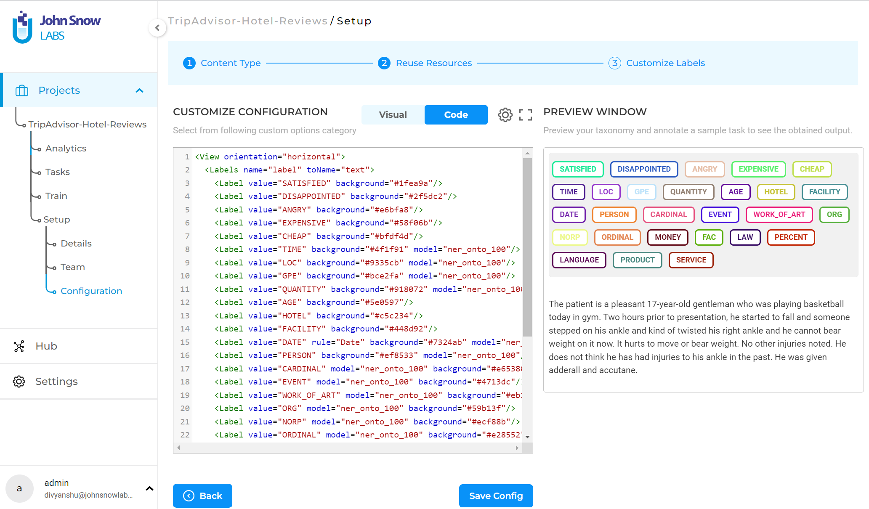Select the MONEY label chip
Image resolution: width=869 pixels, height=509 pixels.
(667, 237)
